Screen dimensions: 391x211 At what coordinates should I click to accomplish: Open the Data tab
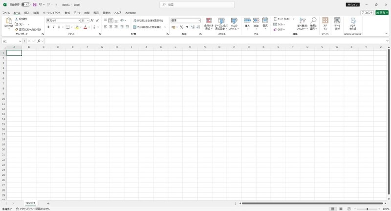click(77, 13)
